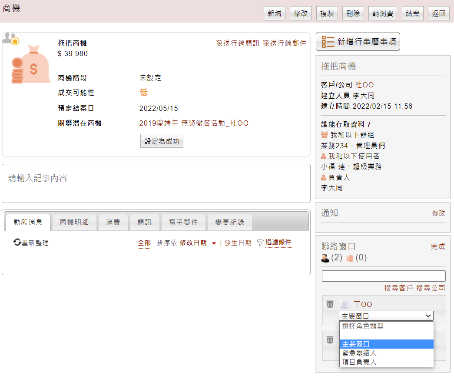Click 重新整理 text
The image size is (454, 376).
[35, 243]
